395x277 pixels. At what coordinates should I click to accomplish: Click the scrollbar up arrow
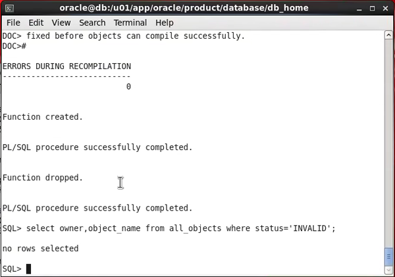(388, 34)
